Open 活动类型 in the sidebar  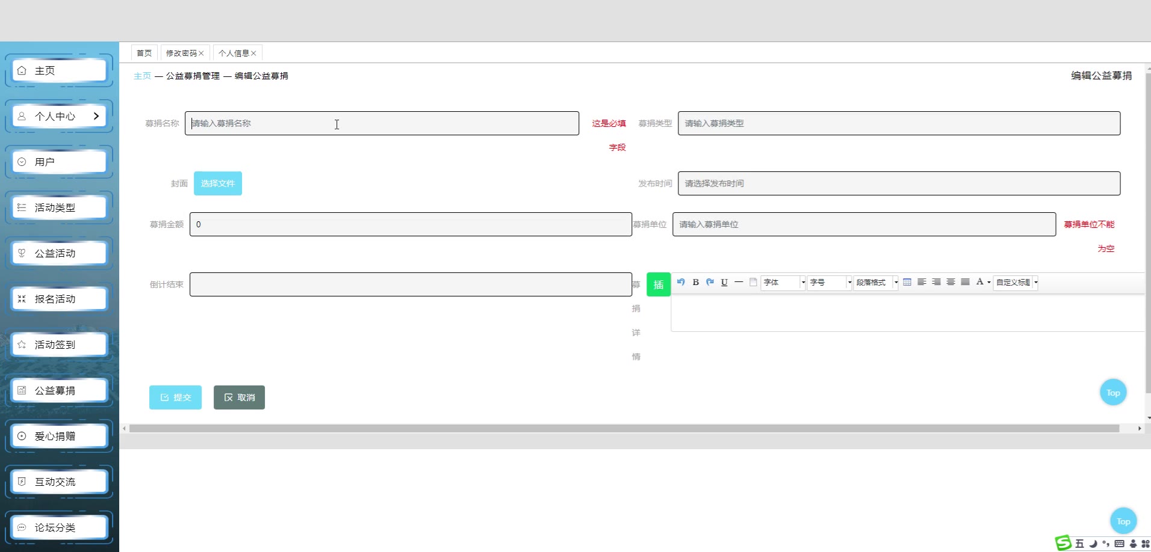coord(59,207)
